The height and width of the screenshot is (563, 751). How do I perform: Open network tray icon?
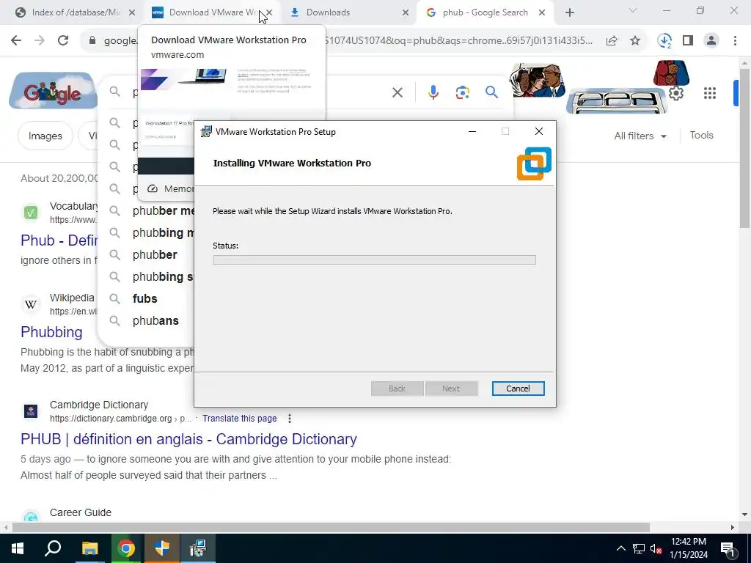pos(639,548)
